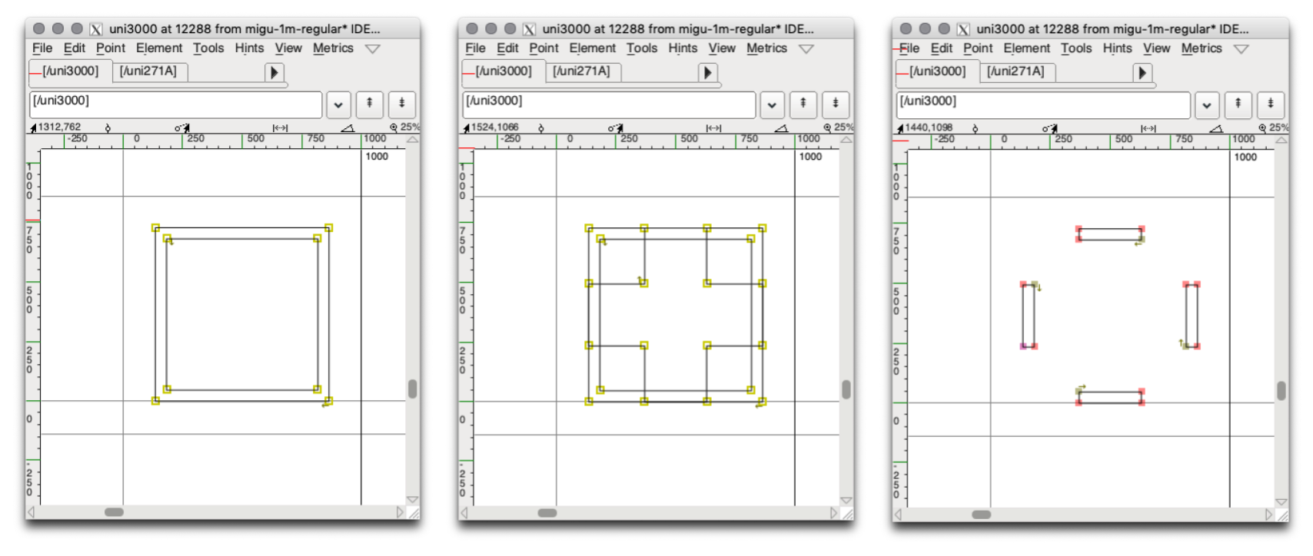Click the tab scroll arrow in the left window

(x=274, y=72)
